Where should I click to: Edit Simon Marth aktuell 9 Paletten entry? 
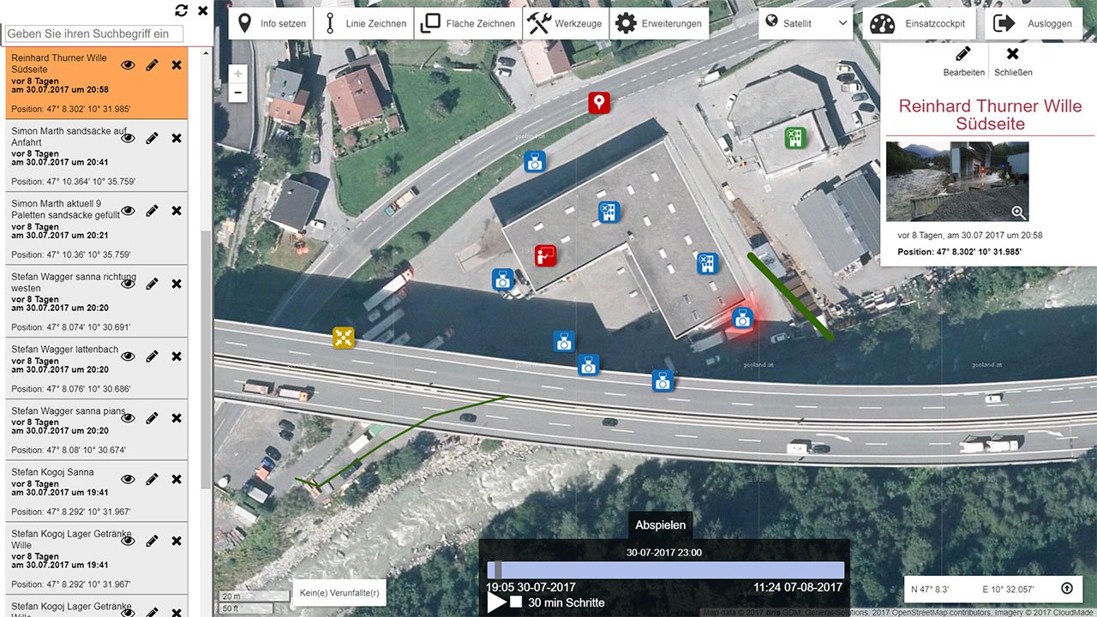(x=153, y=211)
